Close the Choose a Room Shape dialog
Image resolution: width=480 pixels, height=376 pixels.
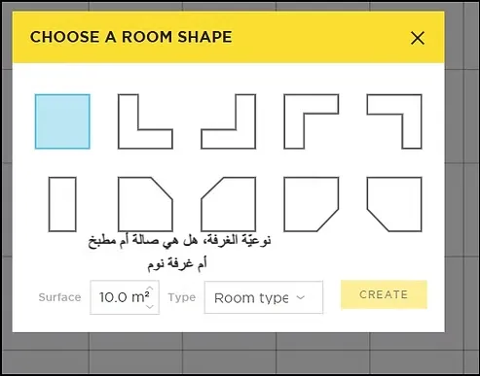[x=418, y=38]
